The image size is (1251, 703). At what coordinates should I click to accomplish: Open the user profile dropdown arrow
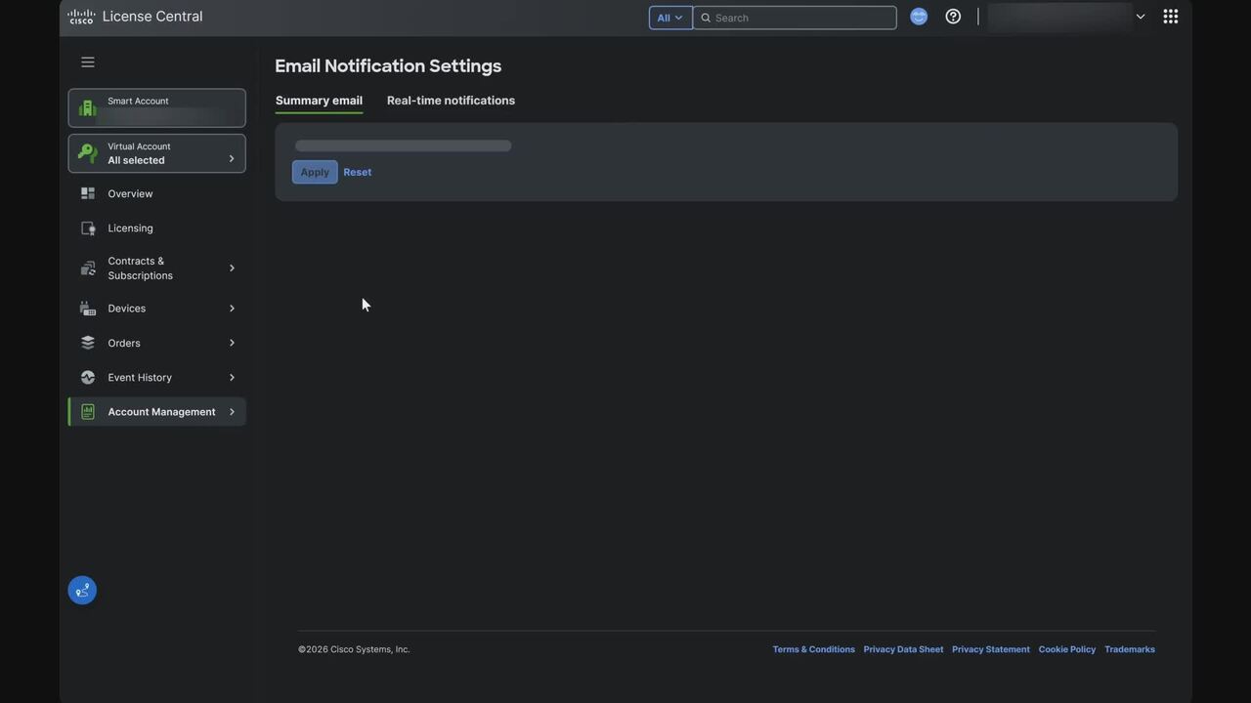[x=1140, y=17]
